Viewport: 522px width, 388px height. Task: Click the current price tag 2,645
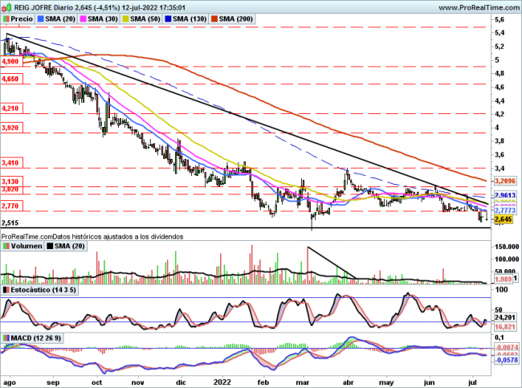click(x=503, y=219)
